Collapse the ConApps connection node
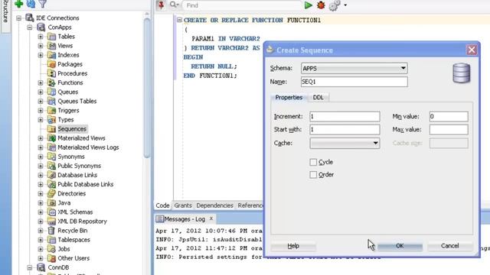Viewport: 490px width, 275px height. (30, 27)
